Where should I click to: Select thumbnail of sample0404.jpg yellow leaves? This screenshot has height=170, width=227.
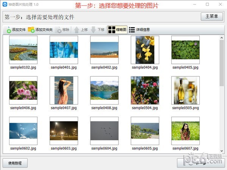[x=145, y=50]
